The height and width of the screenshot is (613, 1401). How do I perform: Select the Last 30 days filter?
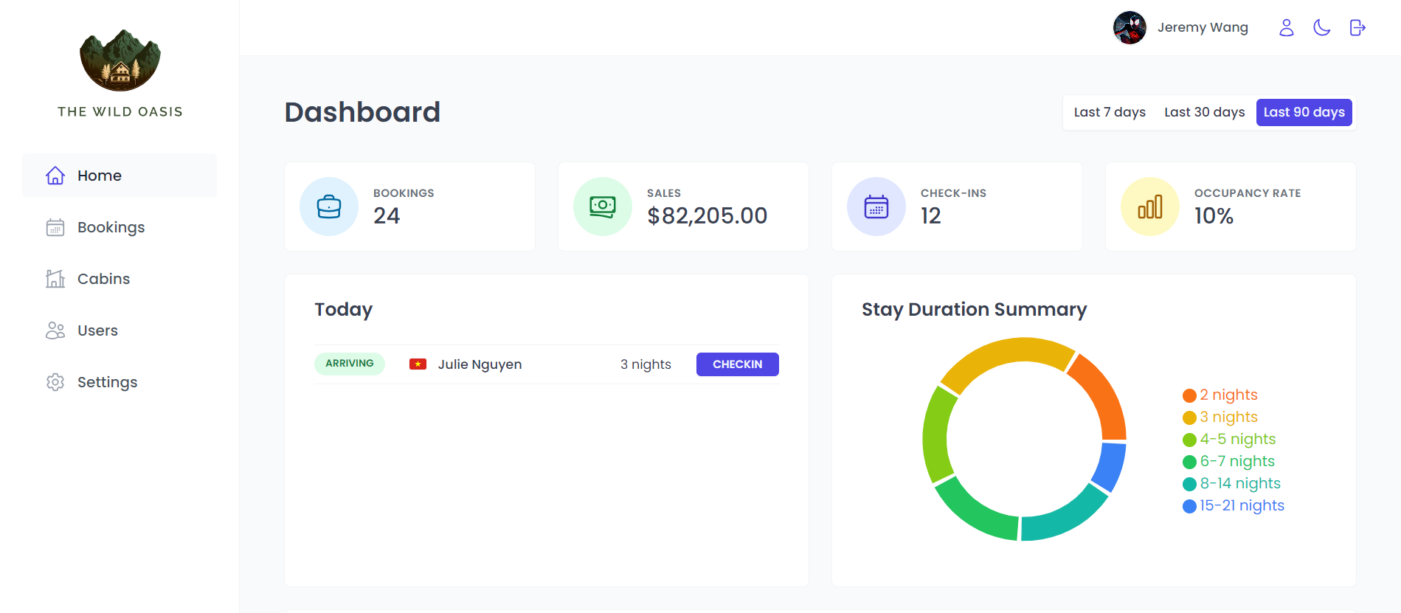1204,112
